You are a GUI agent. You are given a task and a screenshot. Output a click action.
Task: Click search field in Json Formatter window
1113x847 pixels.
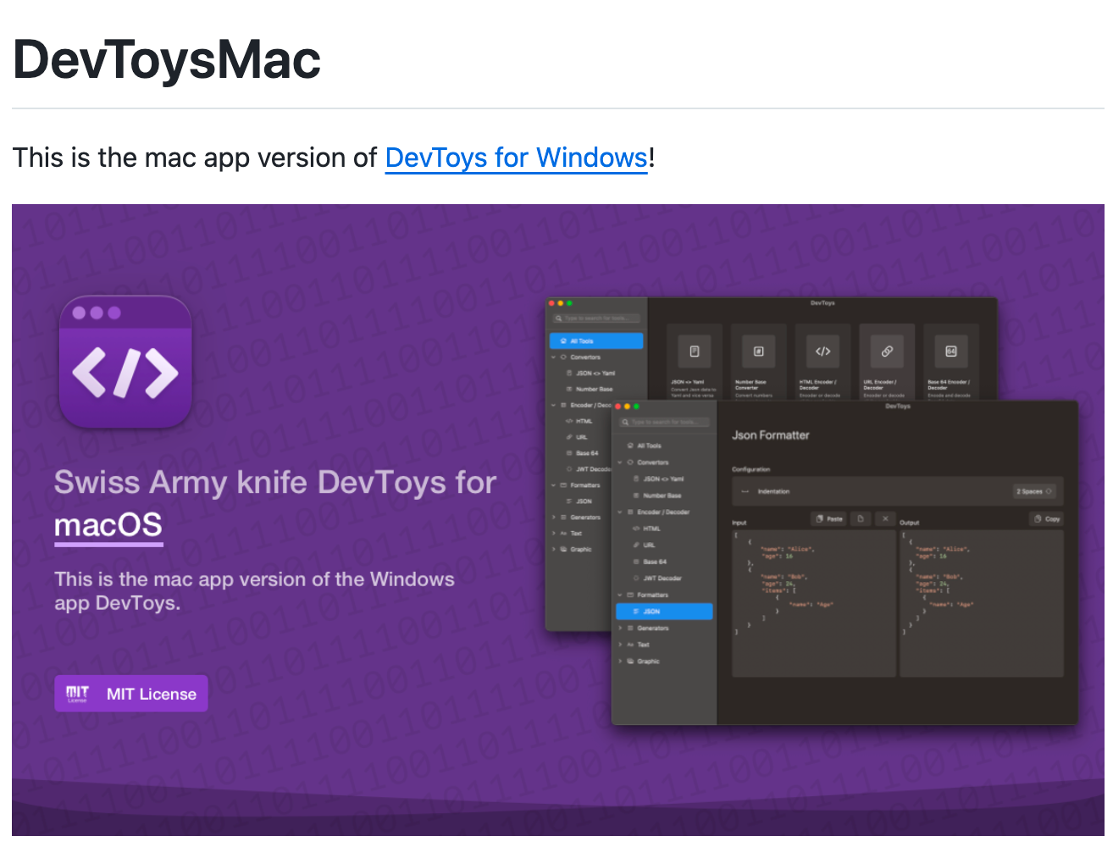(664, 422)
